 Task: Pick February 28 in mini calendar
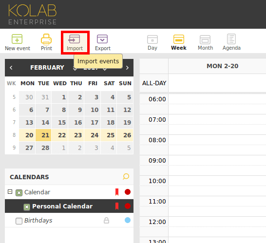[43, 148]
